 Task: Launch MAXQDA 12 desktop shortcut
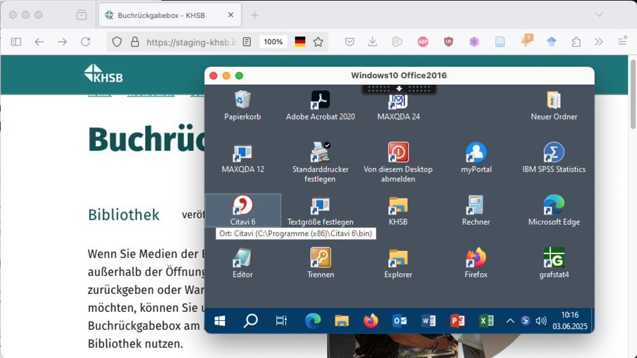coord(242,159)
